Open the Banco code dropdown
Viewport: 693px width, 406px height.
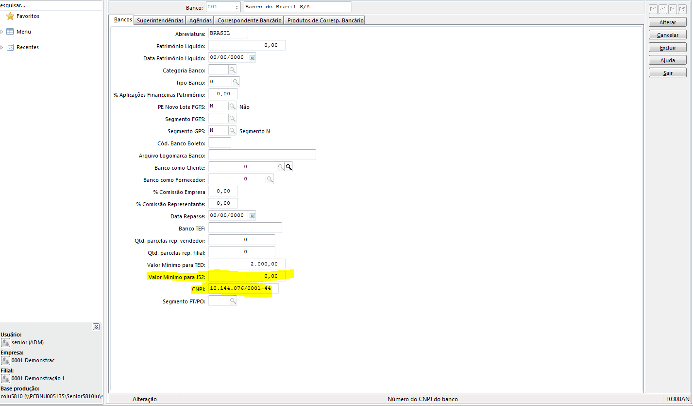[237, 7]
